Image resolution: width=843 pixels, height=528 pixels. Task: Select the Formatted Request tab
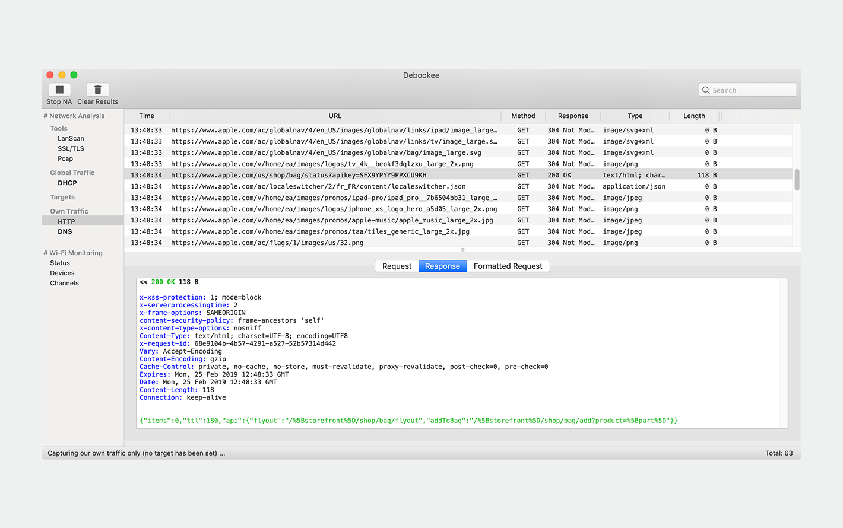point(508,266)
